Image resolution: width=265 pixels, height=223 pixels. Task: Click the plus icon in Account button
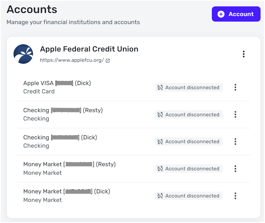pos(221,14)
